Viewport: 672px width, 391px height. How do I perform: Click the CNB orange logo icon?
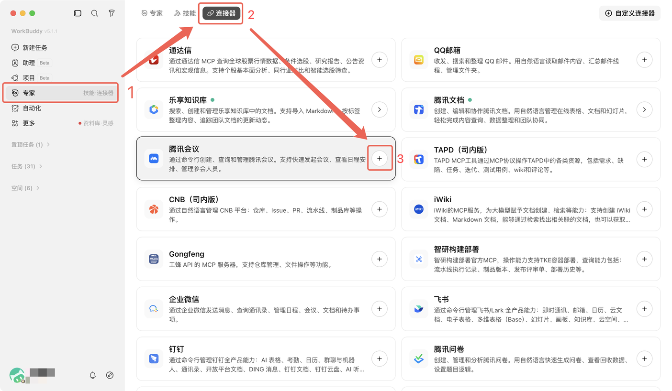[154, 209]
